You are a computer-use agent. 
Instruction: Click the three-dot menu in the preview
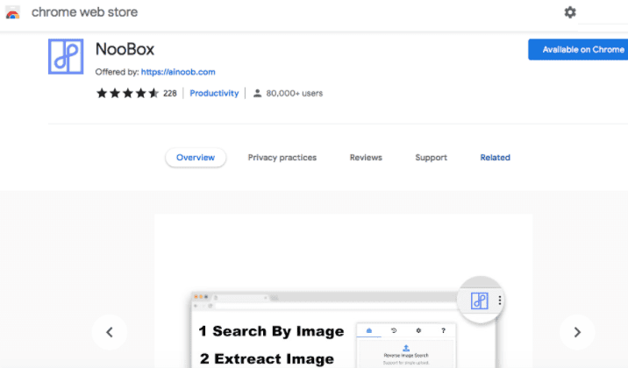click(x=499, y=301)
